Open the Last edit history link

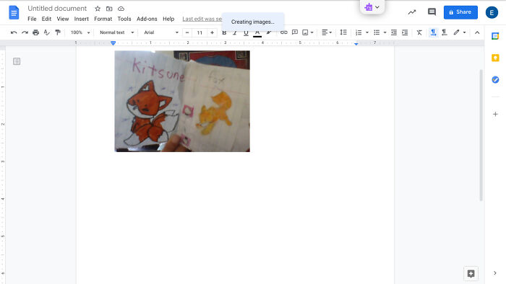(x=202, y=19)
